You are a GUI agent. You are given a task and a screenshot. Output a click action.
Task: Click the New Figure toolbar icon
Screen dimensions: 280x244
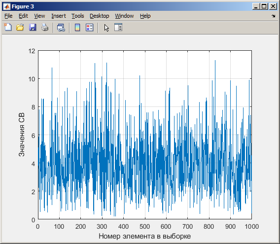pos(8,28)
